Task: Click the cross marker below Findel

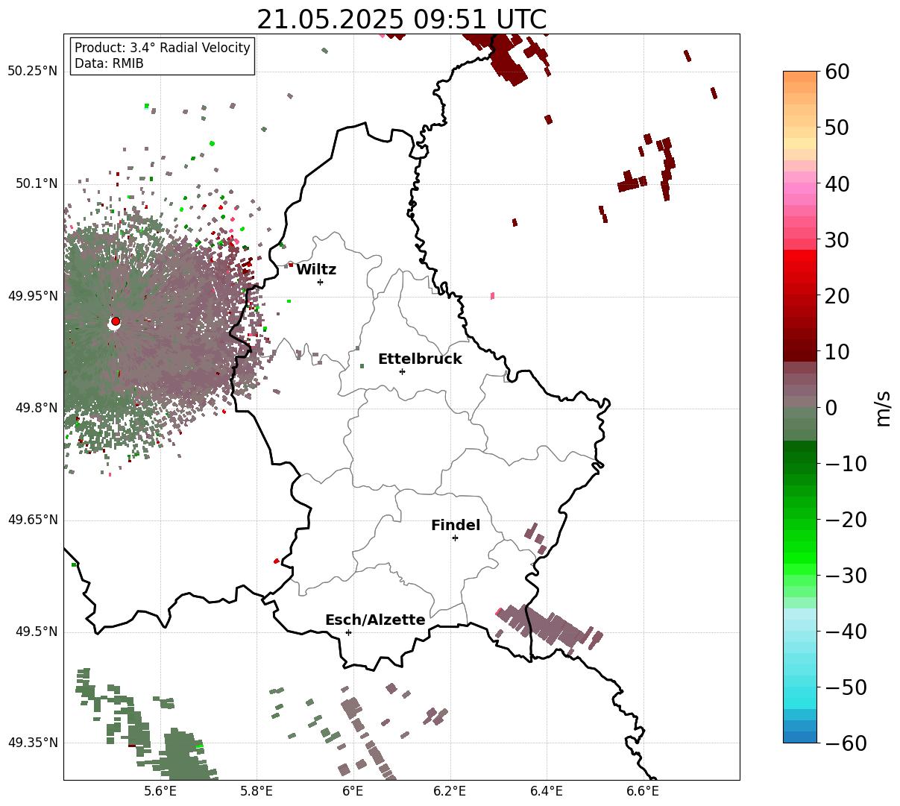Action: tap(455, 538)
